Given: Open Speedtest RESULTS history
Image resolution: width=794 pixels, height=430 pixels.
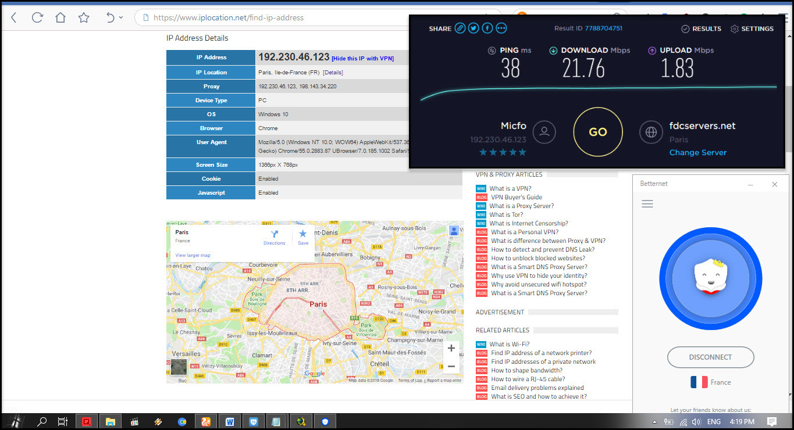Looking at the screenshot, I should tap(702, 28).
